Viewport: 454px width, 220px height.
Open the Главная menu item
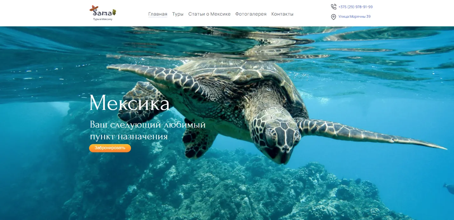click(158, 14)
